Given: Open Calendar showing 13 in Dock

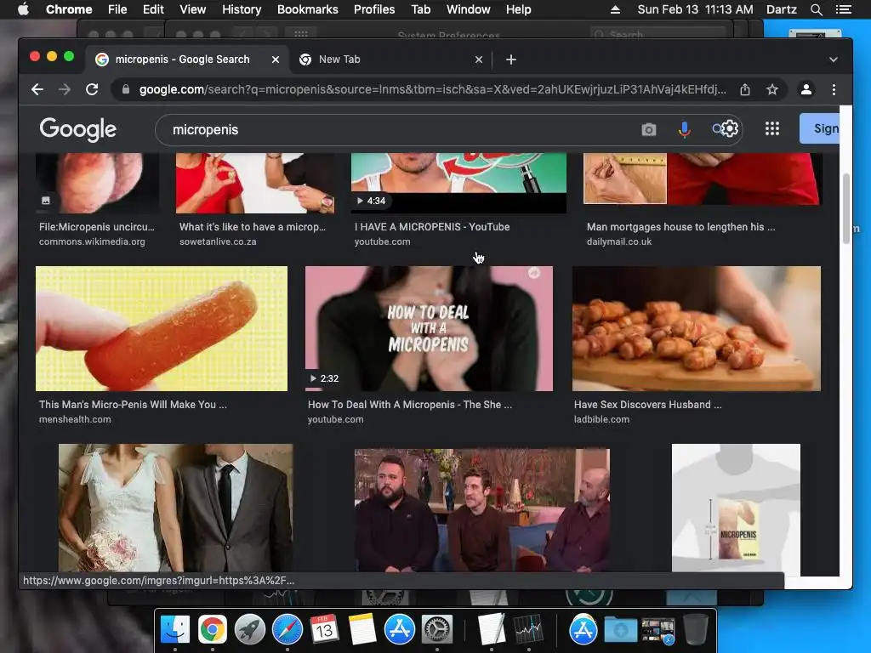Looking at the screenshot, I should point(324,629).
